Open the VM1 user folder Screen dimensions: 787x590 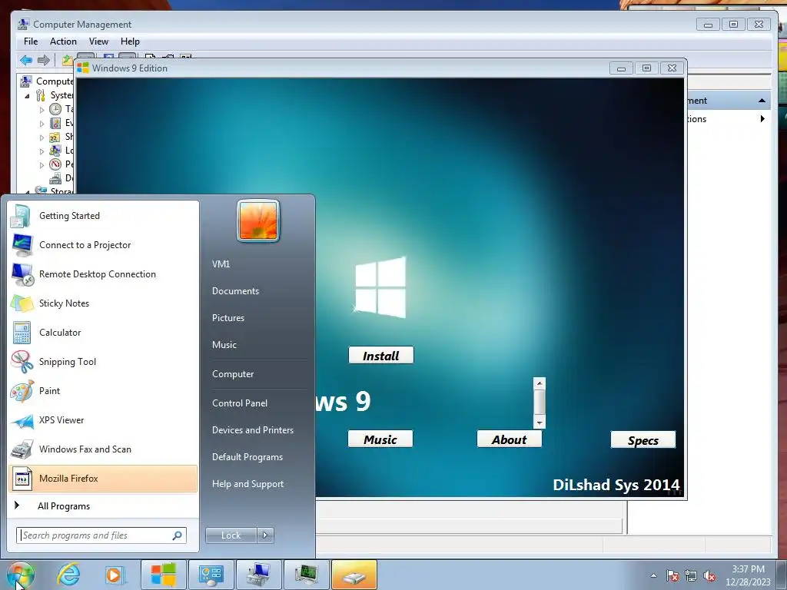coord(221,264)
